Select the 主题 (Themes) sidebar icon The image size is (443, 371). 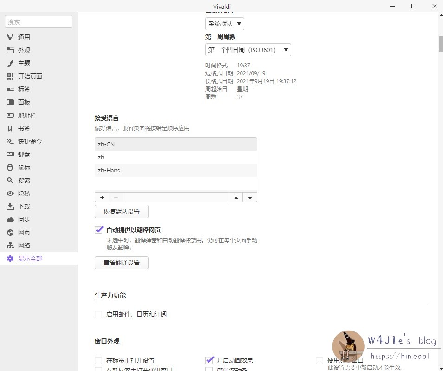coord(24,63)
